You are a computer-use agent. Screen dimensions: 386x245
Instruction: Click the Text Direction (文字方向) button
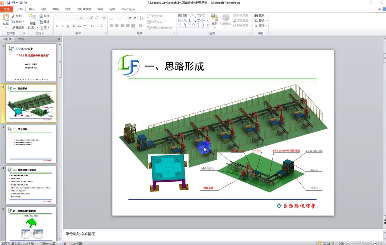click(x=156, y=16)
